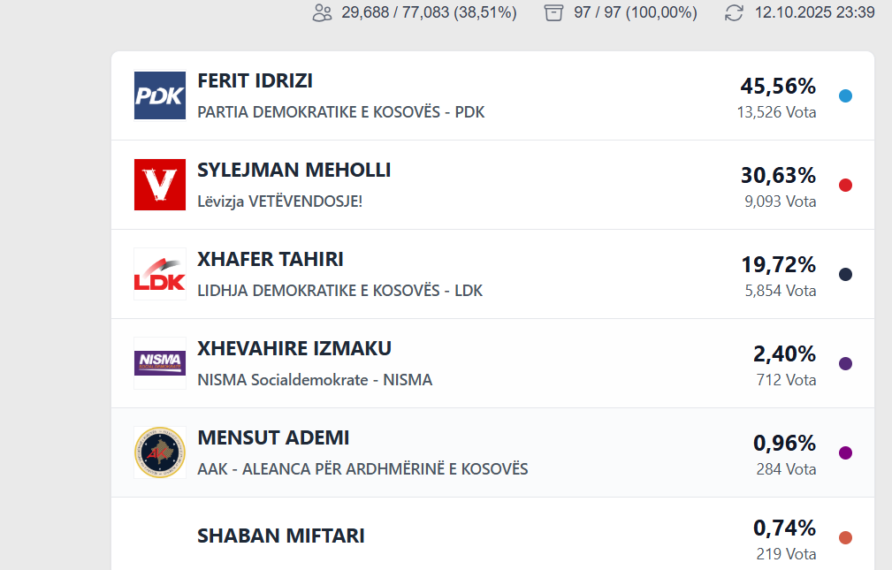This screenshot has height=570, width=892.
Task: Click the PDK party logo
Action: [160, 95]
